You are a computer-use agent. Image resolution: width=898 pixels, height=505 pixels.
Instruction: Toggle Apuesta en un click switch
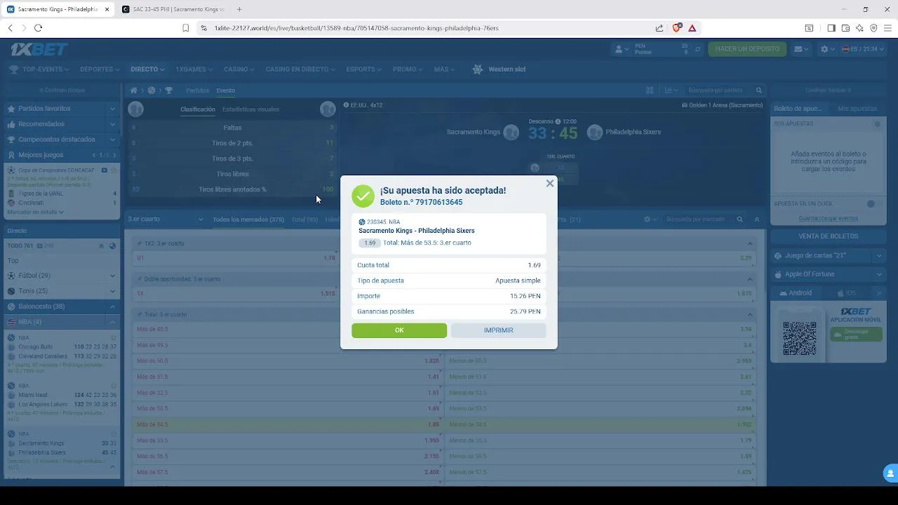[x=874, y=204]
